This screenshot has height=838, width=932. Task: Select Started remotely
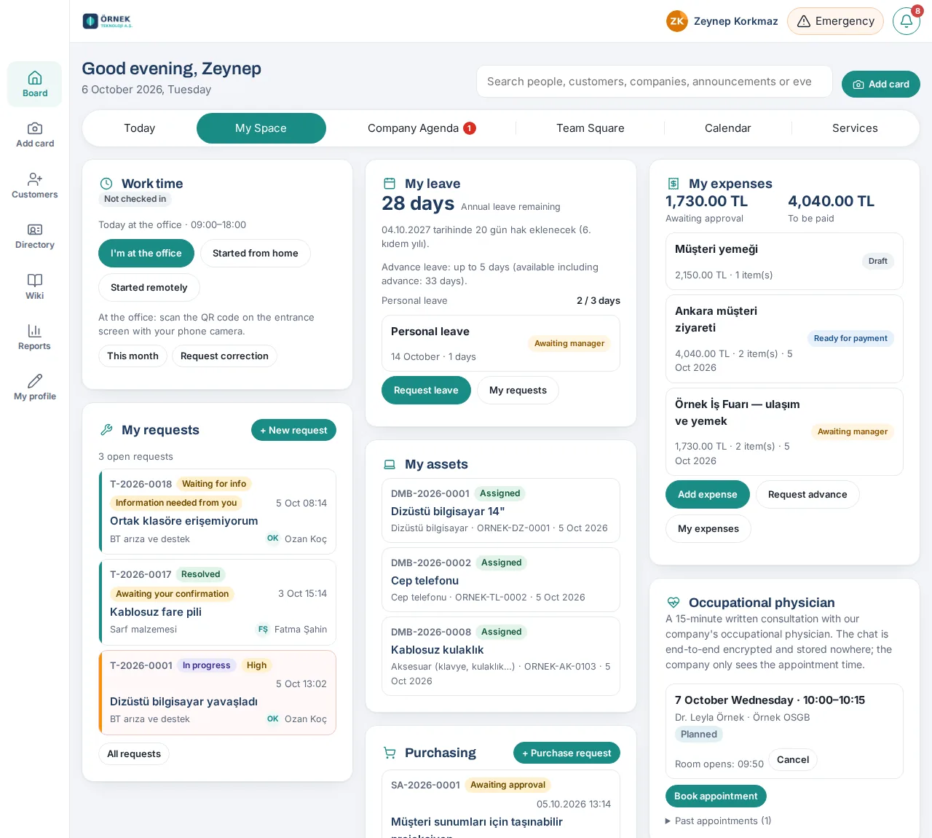pos(149,288)
